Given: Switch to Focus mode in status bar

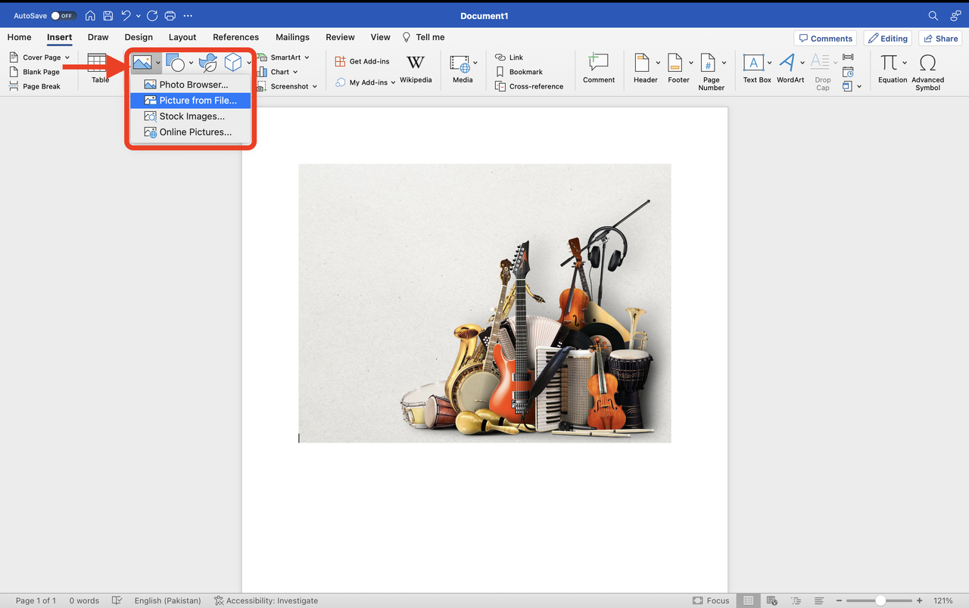Looking at the screenshot, I should click(x=711, y=600).
